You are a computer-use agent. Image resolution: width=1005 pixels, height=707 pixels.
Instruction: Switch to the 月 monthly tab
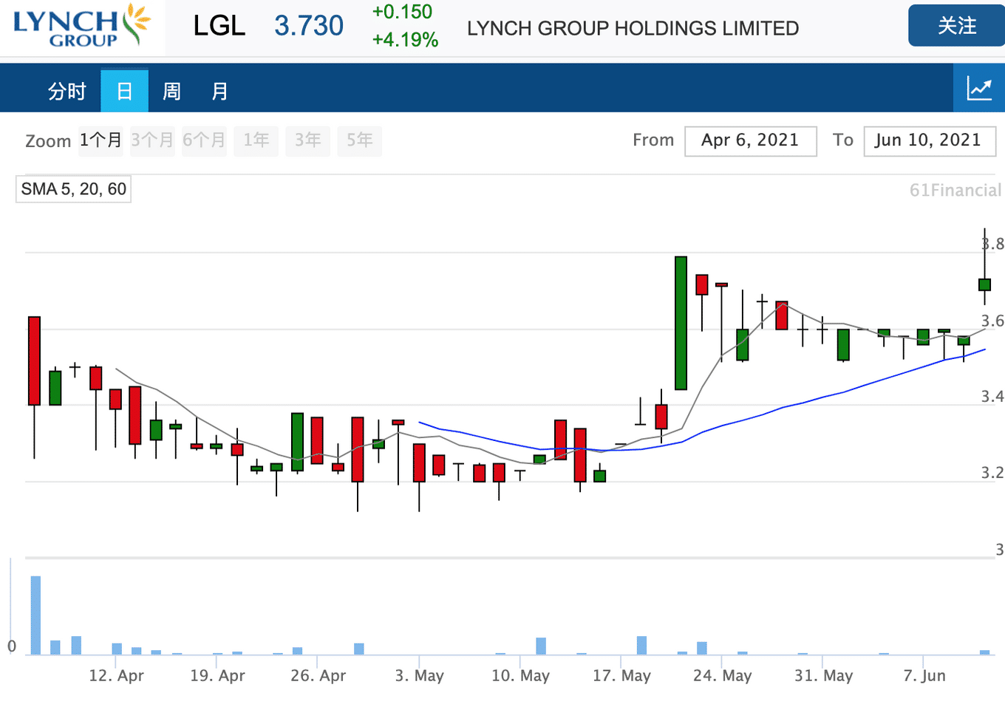[219, 92]
